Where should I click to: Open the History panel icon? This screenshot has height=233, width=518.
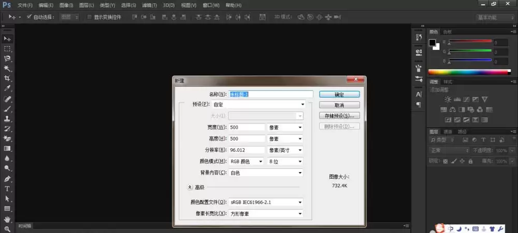click(x=419, y=37)
